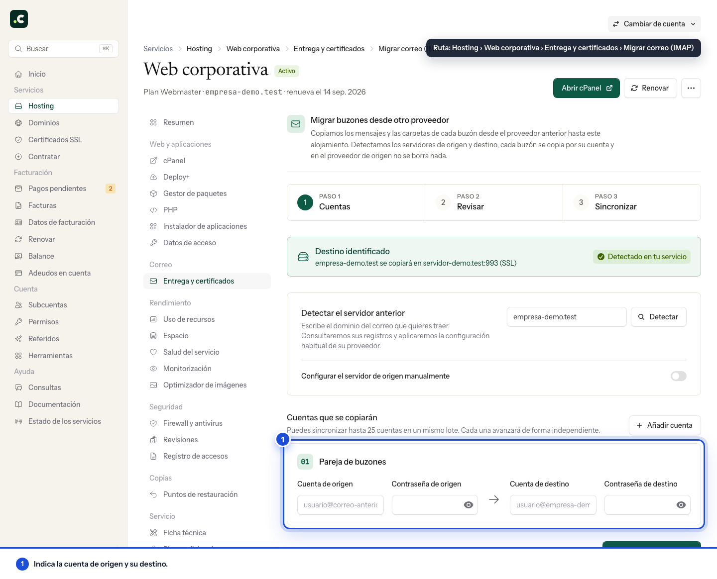
Task: Click the Salud del servicio heart icon
Action: pyautogui.click(x=153, y=352)
